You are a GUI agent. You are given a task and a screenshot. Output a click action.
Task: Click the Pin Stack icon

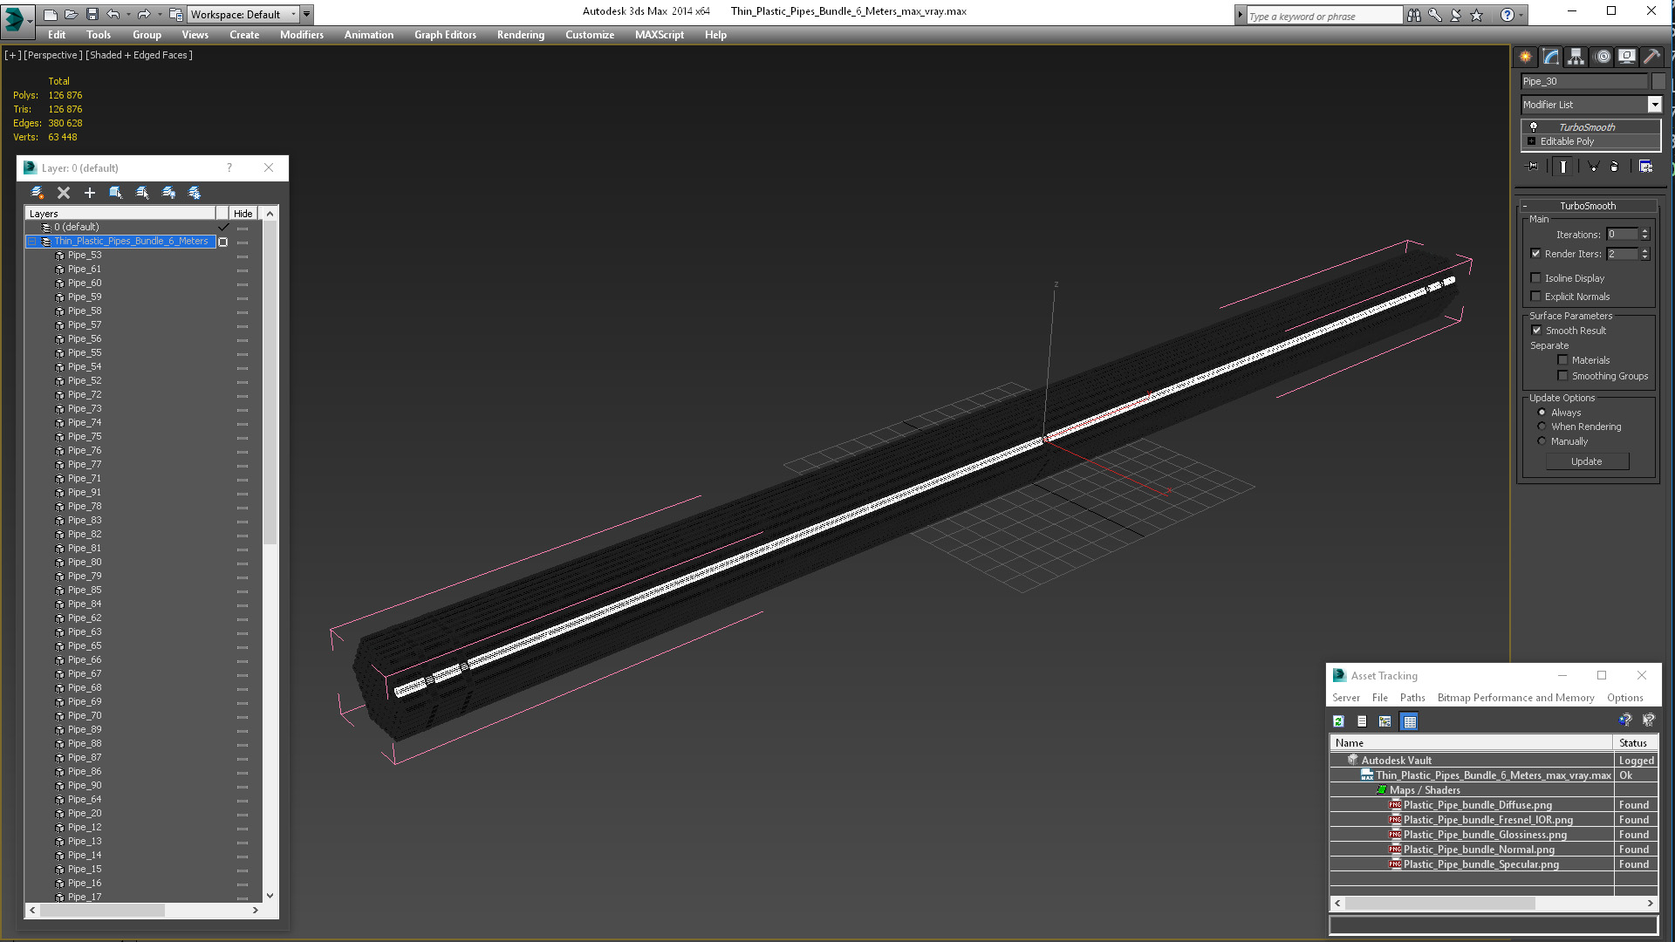[1533, 167]
